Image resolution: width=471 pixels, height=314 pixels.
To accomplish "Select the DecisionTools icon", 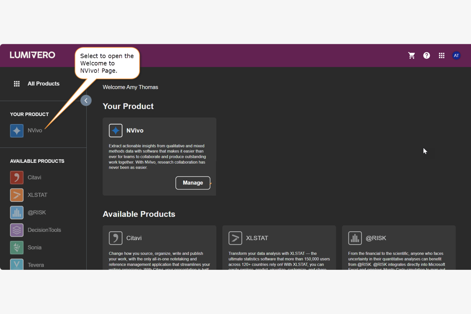I will click(x=17, y=230).
